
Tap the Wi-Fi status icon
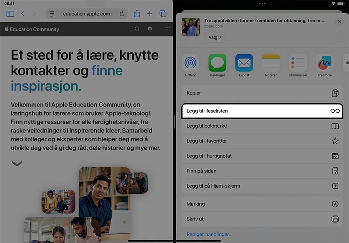point(333,3)
